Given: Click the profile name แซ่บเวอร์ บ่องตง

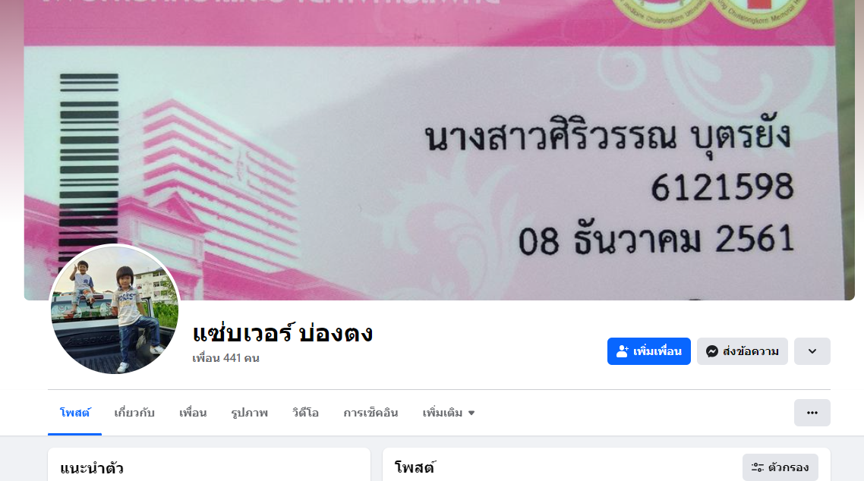Looking at the screenshot, I should tap(282, 333).
